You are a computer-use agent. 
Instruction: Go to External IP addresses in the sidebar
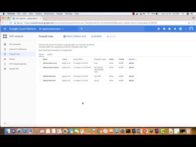pyautogui.click(x=18, y=49)
